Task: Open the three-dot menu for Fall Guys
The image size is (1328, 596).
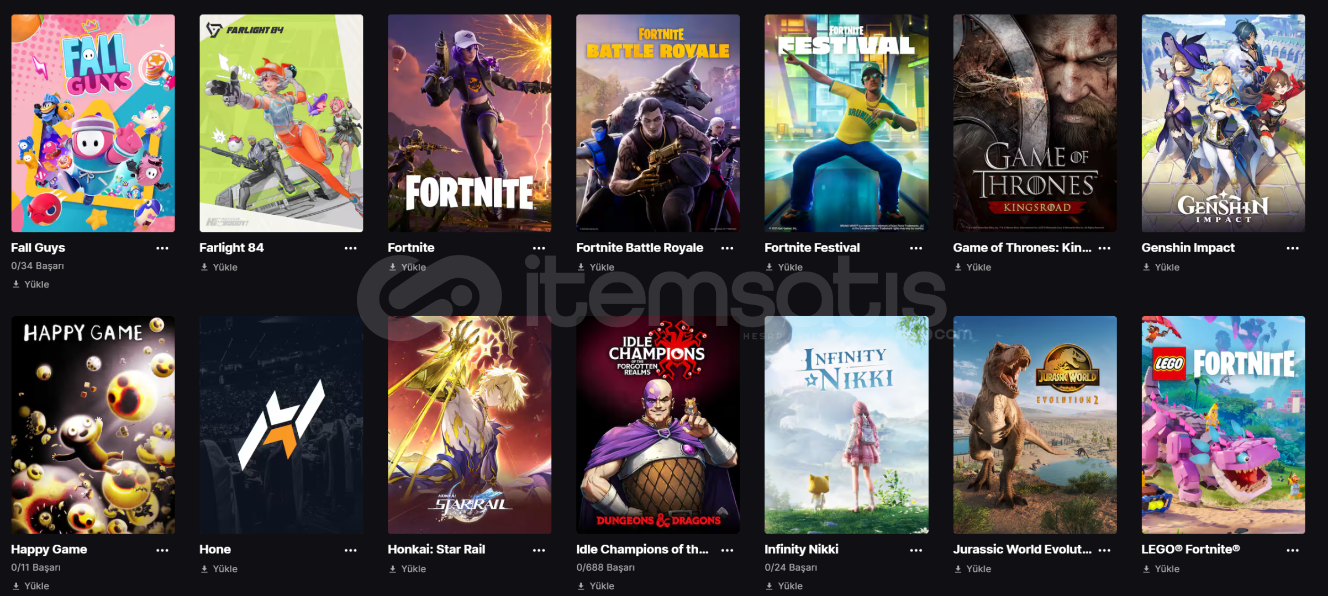Action: 162,248
